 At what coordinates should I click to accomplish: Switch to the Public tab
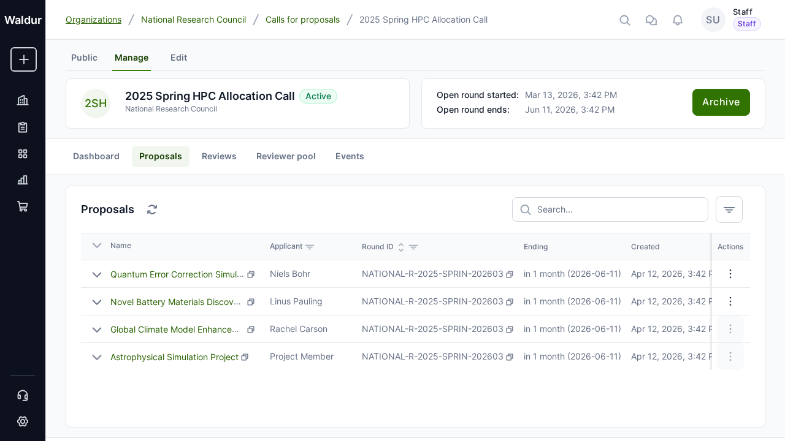click(x=84, y=58)
